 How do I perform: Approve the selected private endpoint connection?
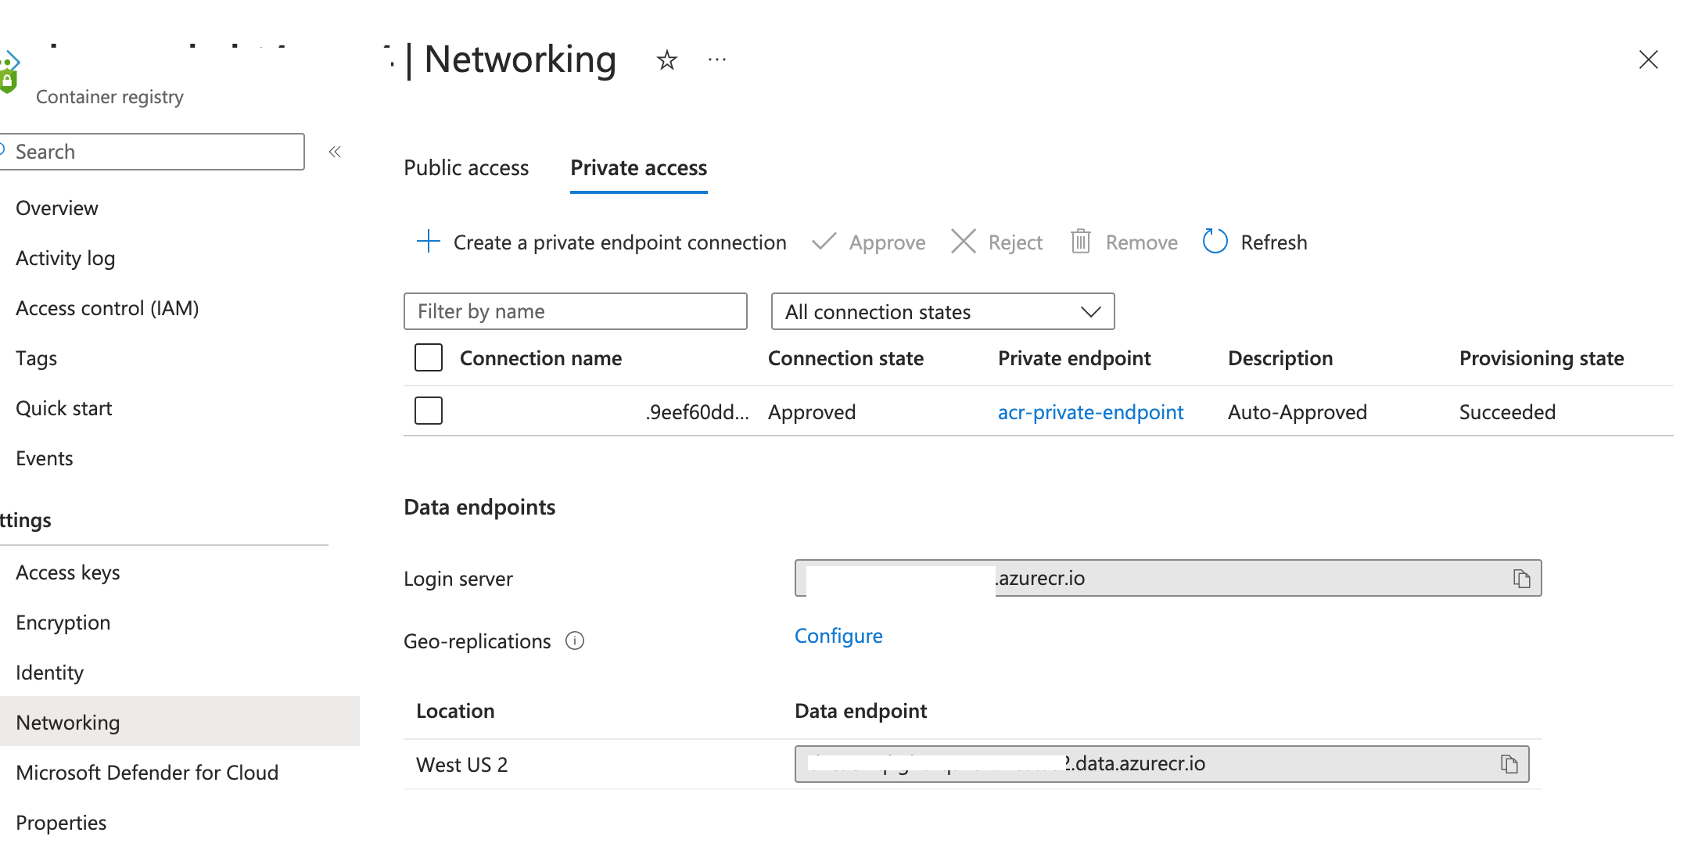tap(868, 242)
